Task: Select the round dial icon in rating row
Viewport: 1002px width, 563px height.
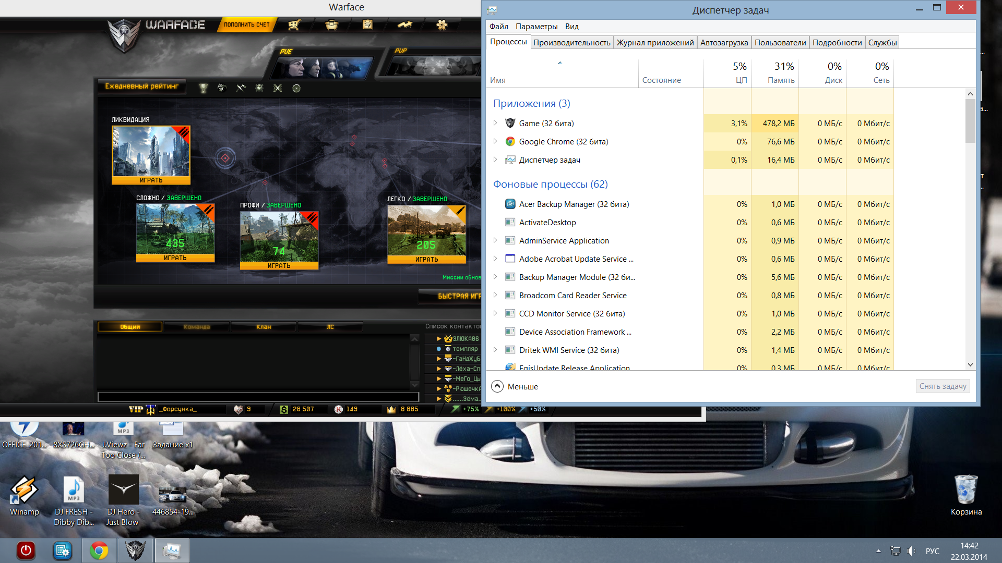Action: pos(296,88)
